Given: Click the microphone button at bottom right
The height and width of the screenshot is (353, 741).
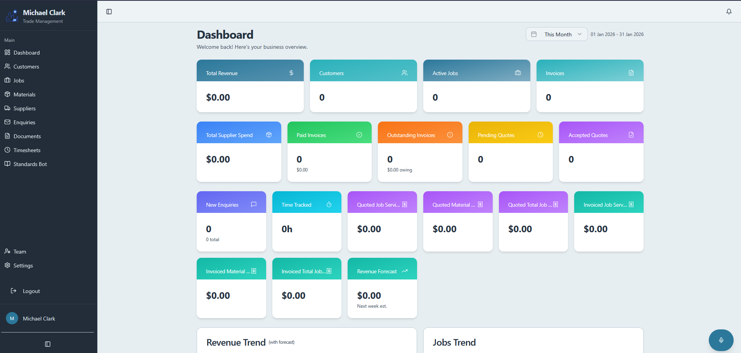Looking at the screenshot, I should [720, 340].
